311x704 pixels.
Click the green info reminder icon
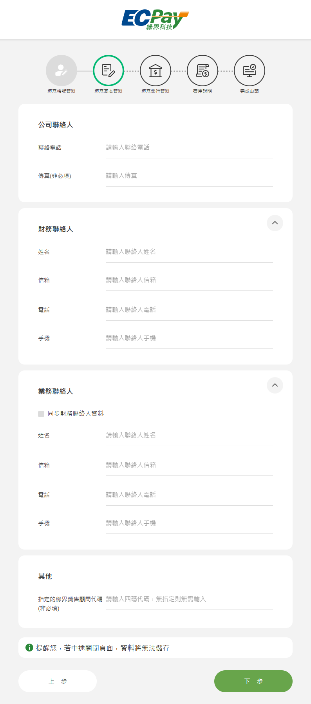29,648
